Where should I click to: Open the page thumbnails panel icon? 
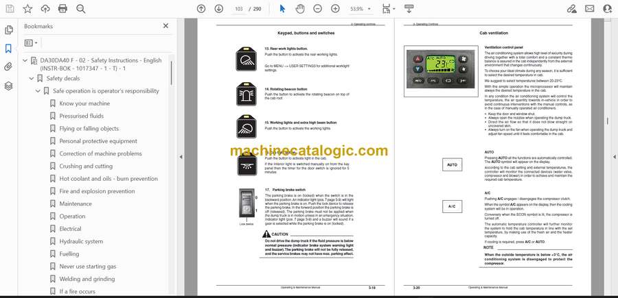[9, 30]
